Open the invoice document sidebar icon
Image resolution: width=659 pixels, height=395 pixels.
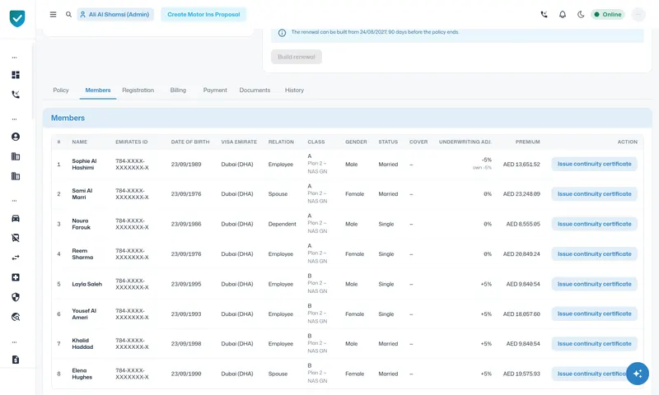(x=16, y=360)
